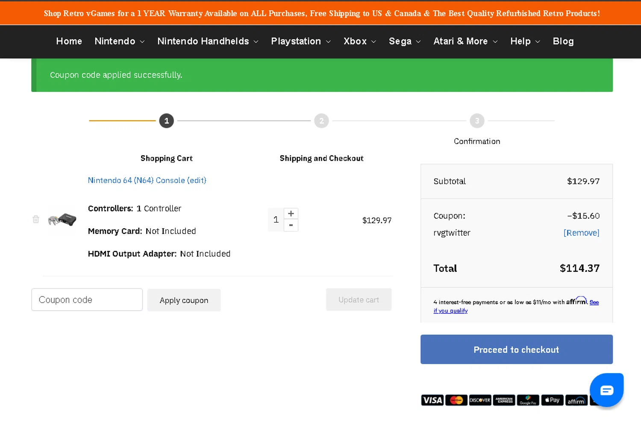Click the quantity field showing 1
The height and width of the screenshot is (424, 641).
tap(276, 220)
